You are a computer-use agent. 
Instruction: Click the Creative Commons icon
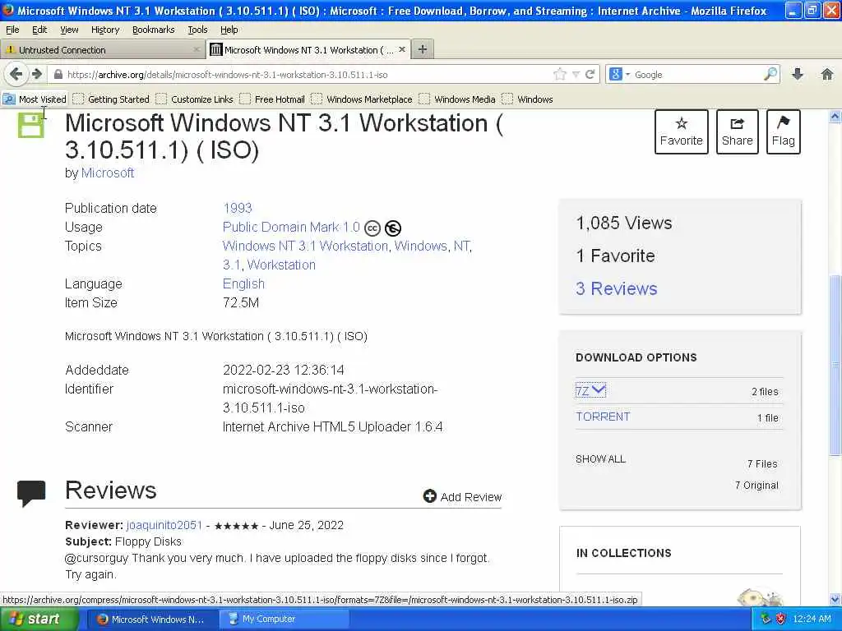[372, 228]
